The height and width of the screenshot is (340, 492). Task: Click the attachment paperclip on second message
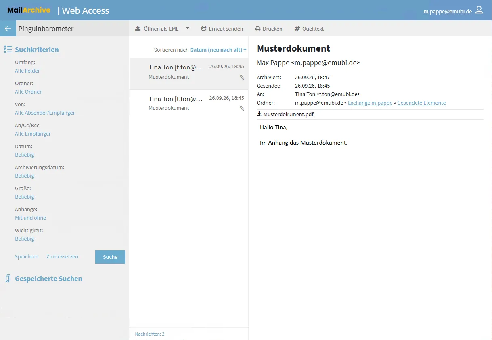pyautogui.click(x=242, y=108)
